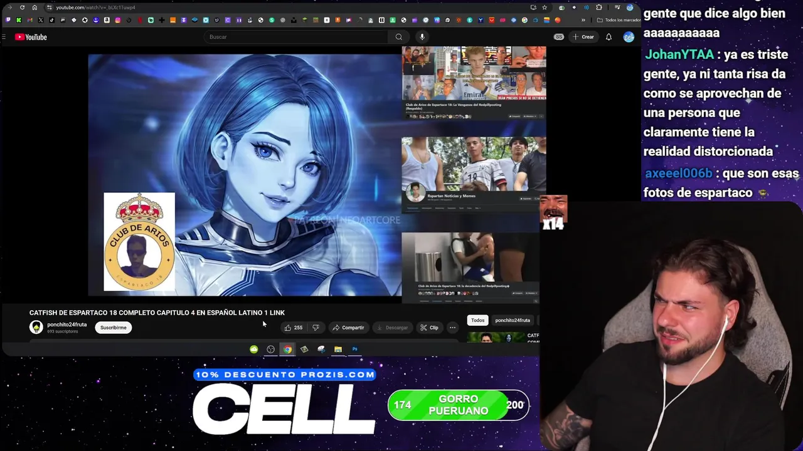This screenshot has height=451, width=803.
Task: Open the Kick bookmark icon
Action: point(19,20)
